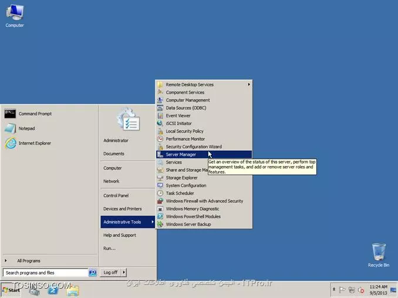Open Devices and Printers
This screenshot has width=398, height=298.
[x=123, y=209]
